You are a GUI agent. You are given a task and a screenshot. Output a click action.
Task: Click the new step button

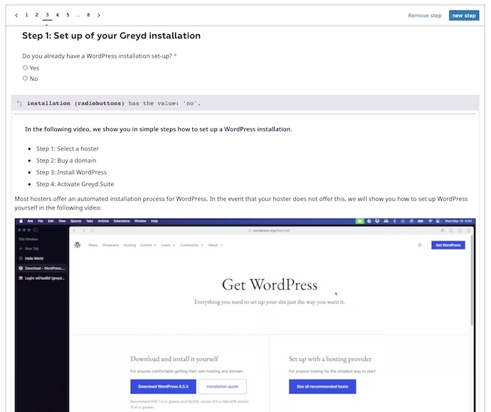464,16
